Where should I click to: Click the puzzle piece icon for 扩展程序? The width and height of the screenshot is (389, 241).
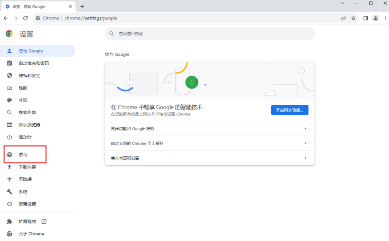click(9, 221)
